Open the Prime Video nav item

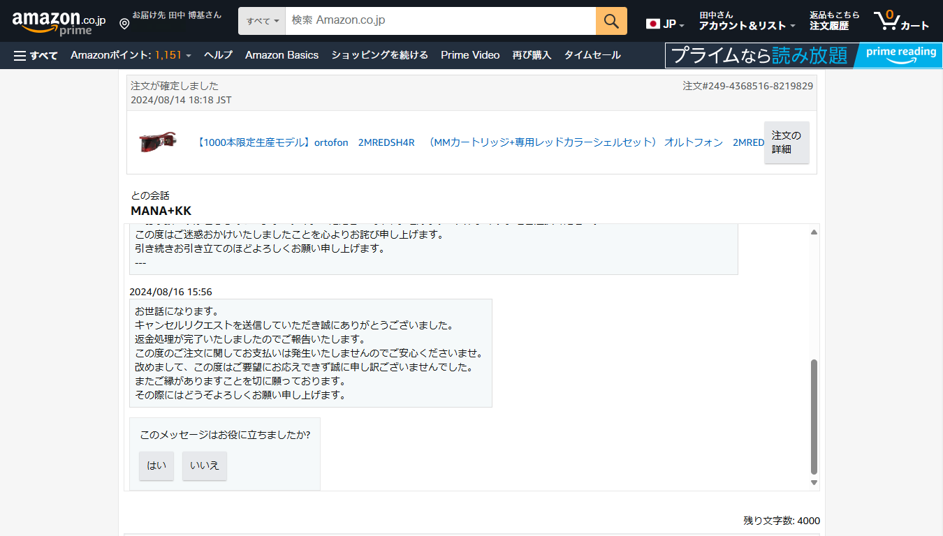click(x=470, y=55)
